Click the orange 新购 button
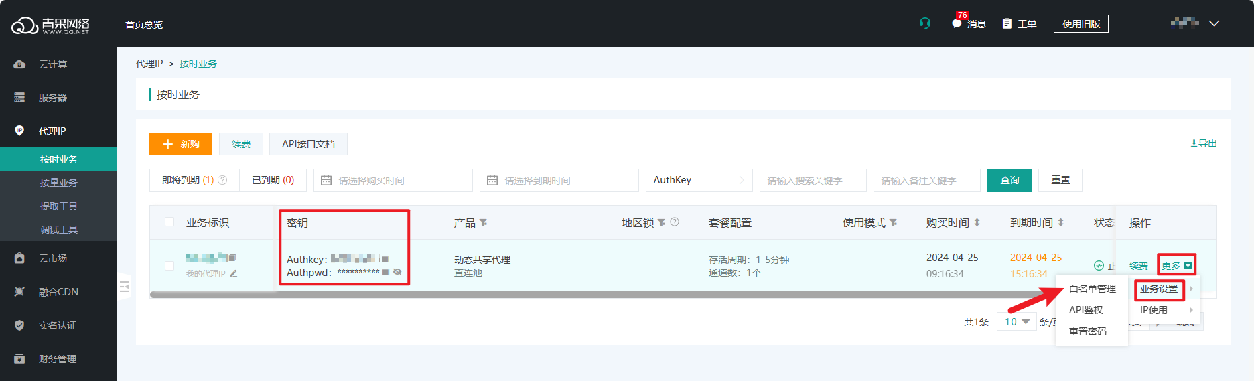 (x=181, y=144)
